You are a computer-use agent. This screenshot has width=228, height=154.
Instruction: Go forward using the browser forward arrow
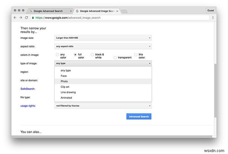[x=21, y=18]
